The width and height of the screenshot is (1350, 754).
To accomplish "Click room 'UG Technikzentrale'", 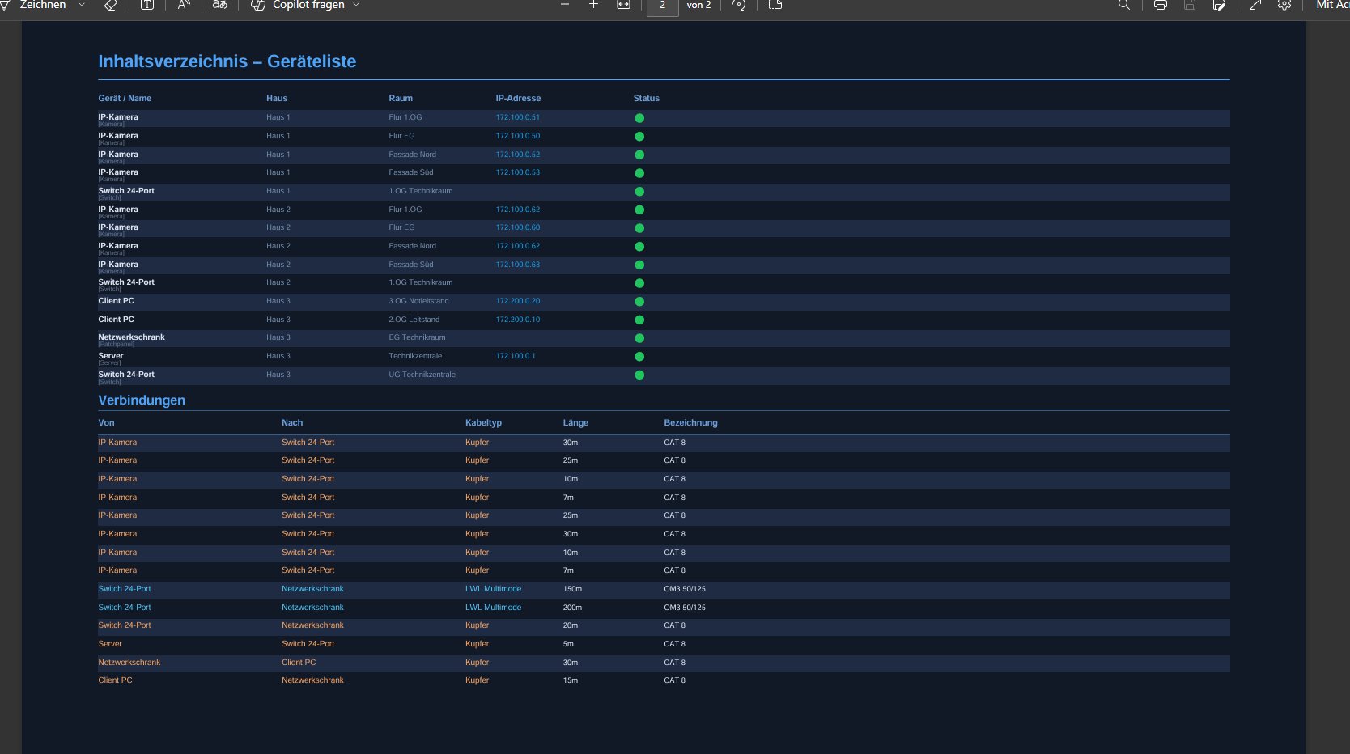I will click(422, 375).
